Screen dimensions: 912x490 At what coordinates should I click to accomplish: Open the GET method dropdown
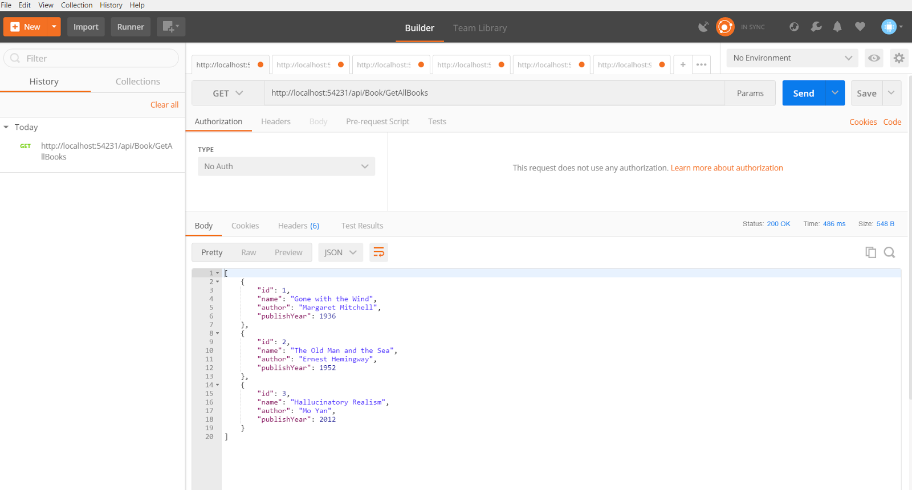click(228, 93)
